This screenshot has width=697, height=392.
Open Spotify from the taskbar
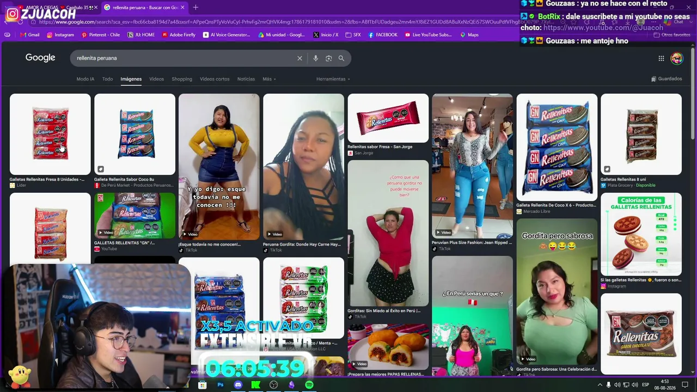coord(309,385)
